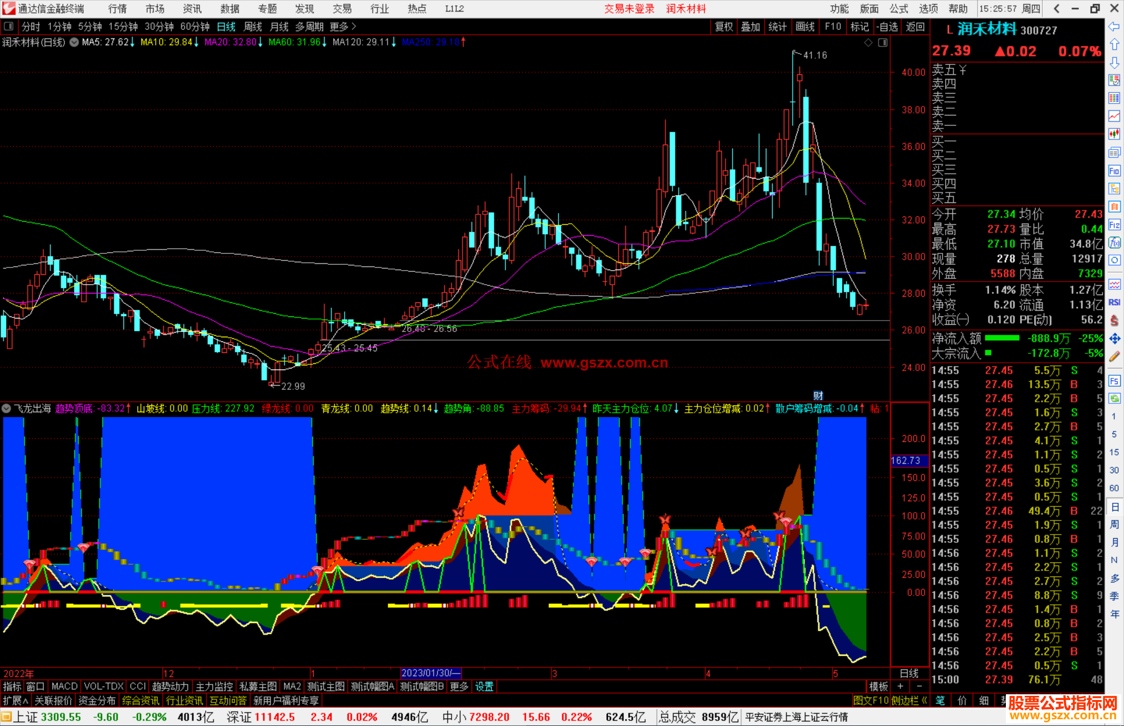Toggle the diamond marker icon above chart
The width and height of the screenshot is (1124, 726).
(868, 43)
